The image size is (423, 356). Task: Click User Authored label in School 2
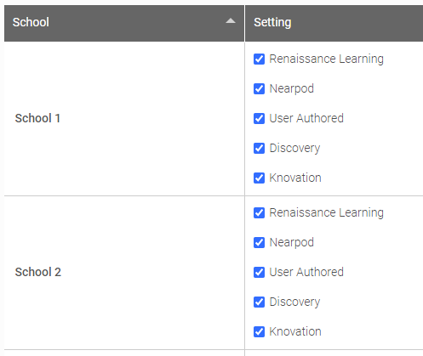pos(306,272)
